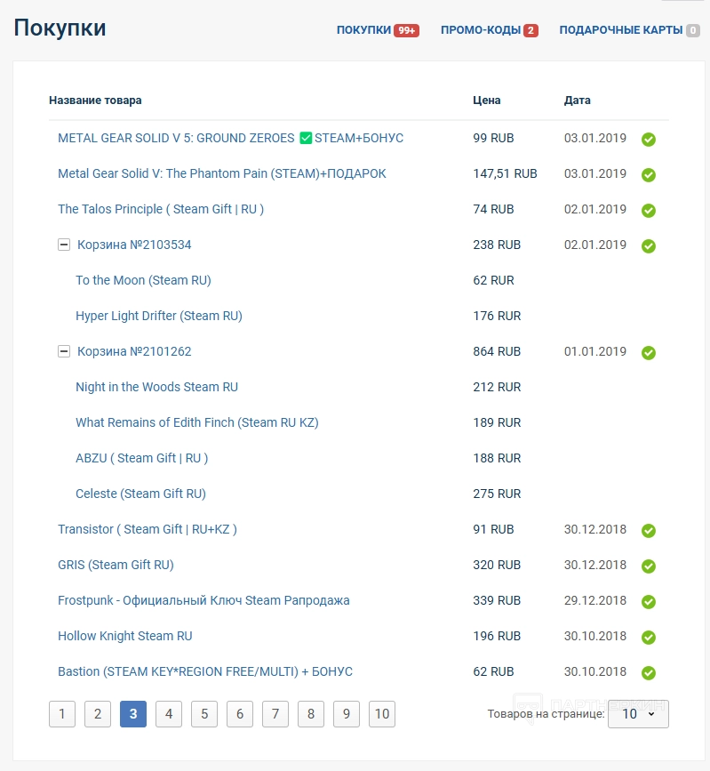Click the 864 RUB basket total
This screenshot has height=771, width=710.
[497, 351]
